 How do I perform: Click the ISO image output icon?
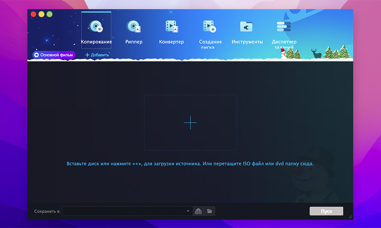click(198, 211)
